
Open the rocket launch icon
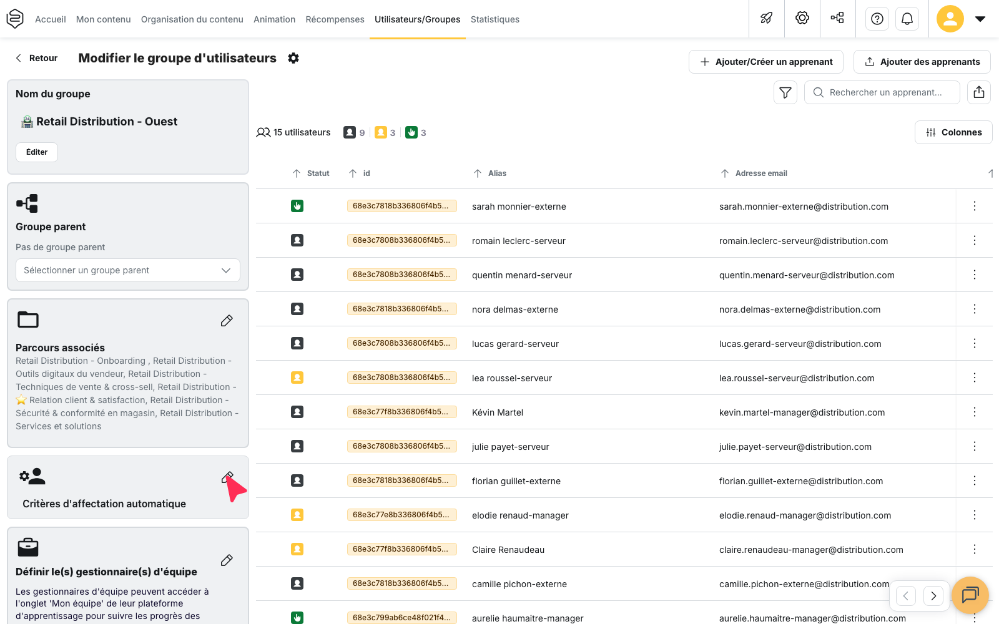click(x=766, y=18)
